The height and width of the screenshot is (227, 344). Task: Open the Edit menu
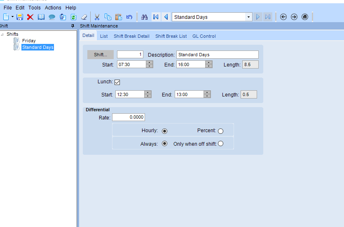pyautogui.click(x=20, y=8)
